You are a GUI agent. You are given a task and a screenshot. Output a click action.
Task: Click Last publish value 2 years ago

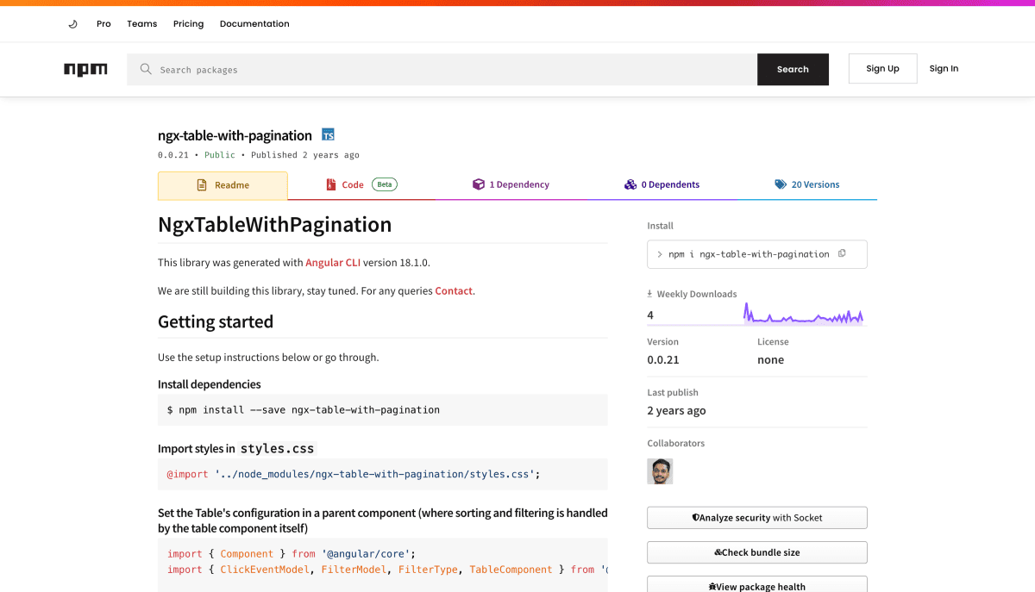[676, 411]
